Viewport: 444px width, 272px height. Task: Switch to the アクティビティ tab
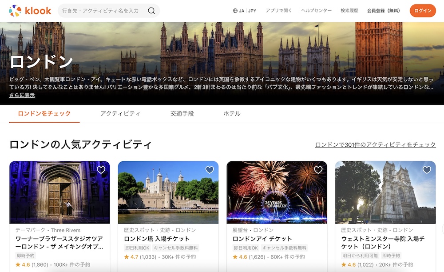coord(120,113)
